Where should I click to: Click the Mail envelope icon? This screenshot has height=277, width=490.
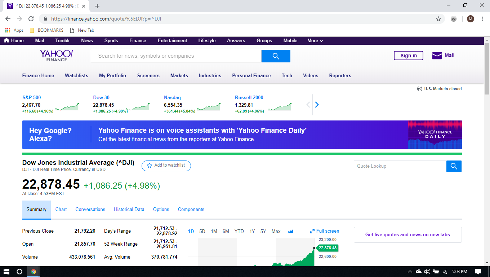pyautogui.click(x=437, y=56)
